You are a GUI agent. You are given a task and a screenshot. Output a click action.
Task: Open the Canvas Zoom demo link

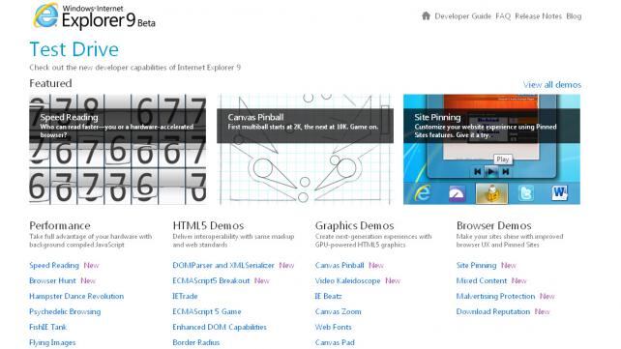pyautogui.click(x=339, y=312)
